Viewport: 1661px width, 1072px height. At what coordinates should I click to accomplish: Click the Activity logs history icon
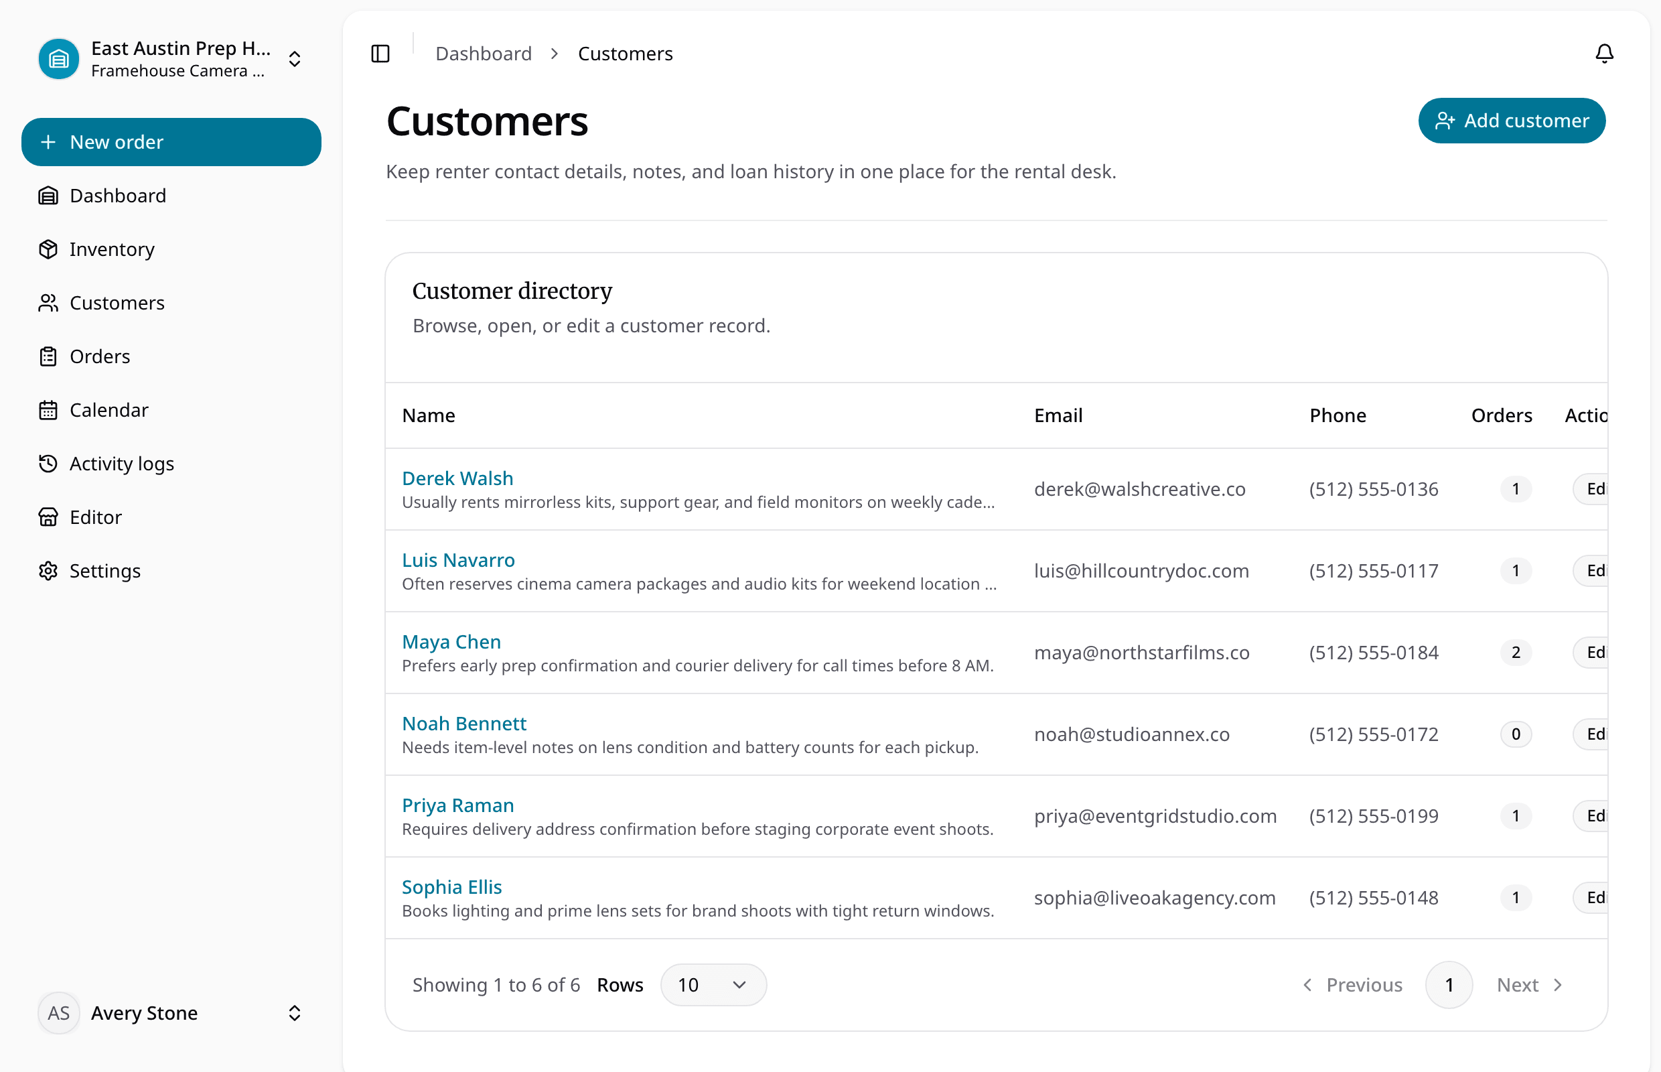tap(48, 464)
